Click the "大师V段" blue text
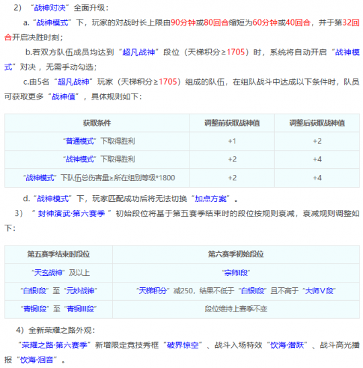Viewport: 363px width, 368px height. [319, 291]
